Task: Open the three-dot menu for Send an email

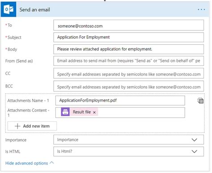Action: click(201, 9)
